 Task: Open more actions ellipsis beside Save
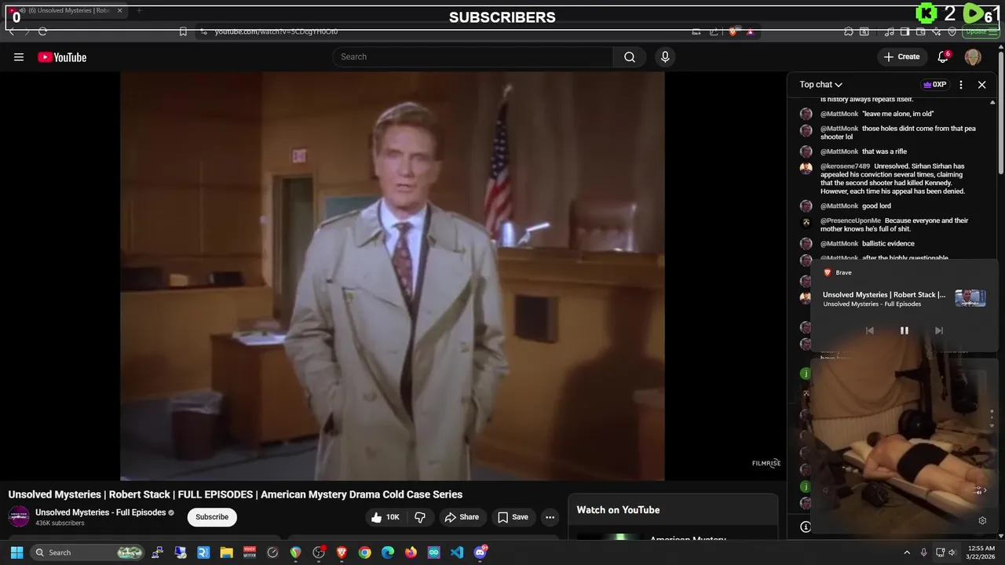point(550,517)
